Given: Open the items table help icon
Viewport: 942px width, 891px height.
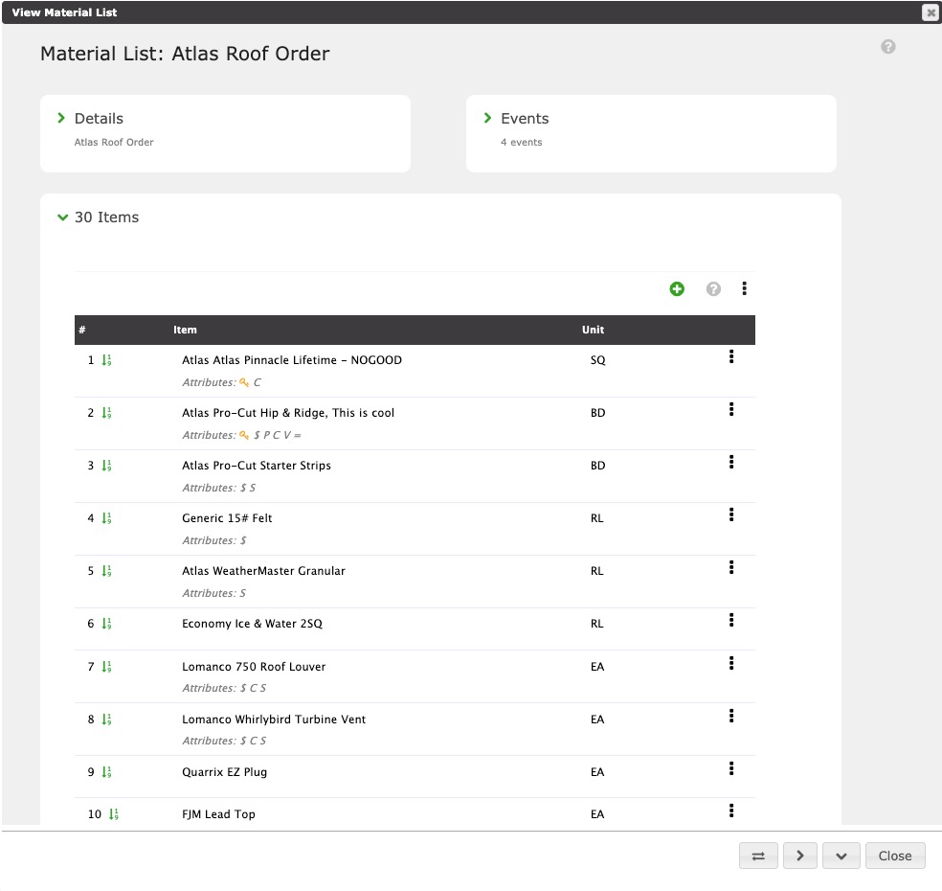Looking at the screenshot, I should click(712, 288).
